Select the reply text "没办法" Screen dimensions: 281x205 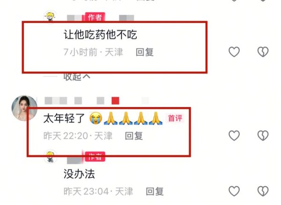click(x=79, y=174)
